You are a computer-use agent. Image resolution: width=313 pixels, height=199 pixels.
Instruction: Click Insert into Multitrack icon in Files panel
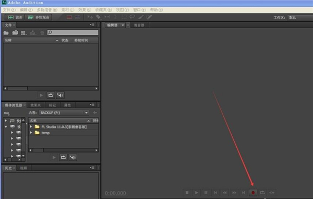coord(33,33)
